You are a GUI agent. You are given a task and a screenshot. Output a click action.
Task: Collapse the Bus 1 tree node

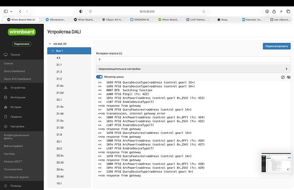click(53, 51)
